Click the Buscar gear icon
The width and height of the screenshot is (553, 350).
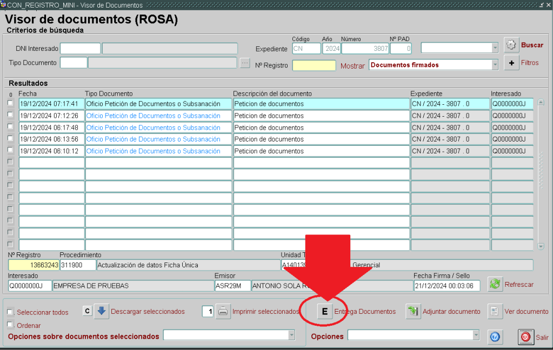click(511, 45)
